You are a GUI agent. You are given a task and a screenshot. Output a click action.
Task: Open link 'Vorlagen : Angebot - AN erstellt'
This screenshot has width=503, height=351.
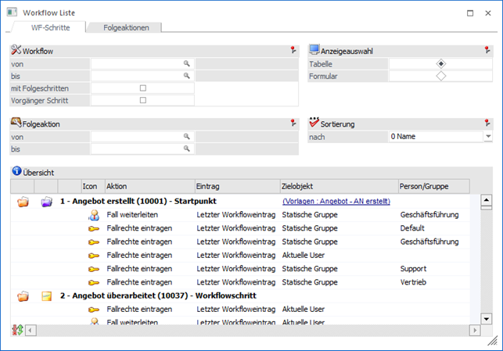tap(336, 202)
